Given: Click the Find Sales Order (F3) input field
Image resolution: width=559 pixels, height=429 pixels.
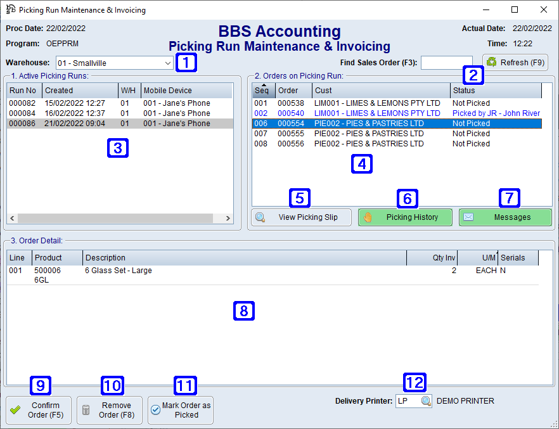Looking at the screenshot, I should tap(446, 62).
